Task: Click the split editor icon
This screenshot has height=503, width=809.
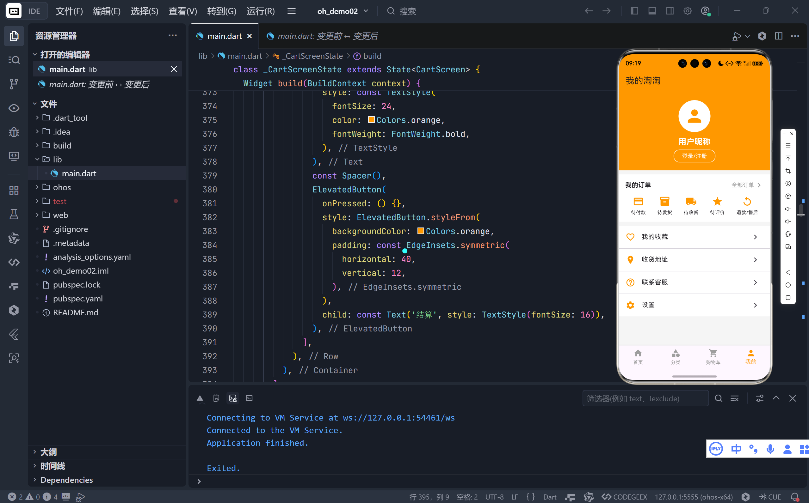Action: coord(778,36)
